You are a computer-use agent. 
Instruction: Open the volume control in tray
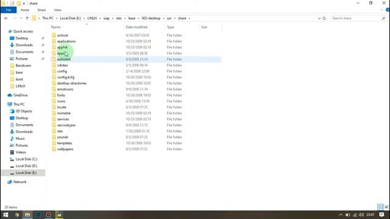tap(361, 215)
